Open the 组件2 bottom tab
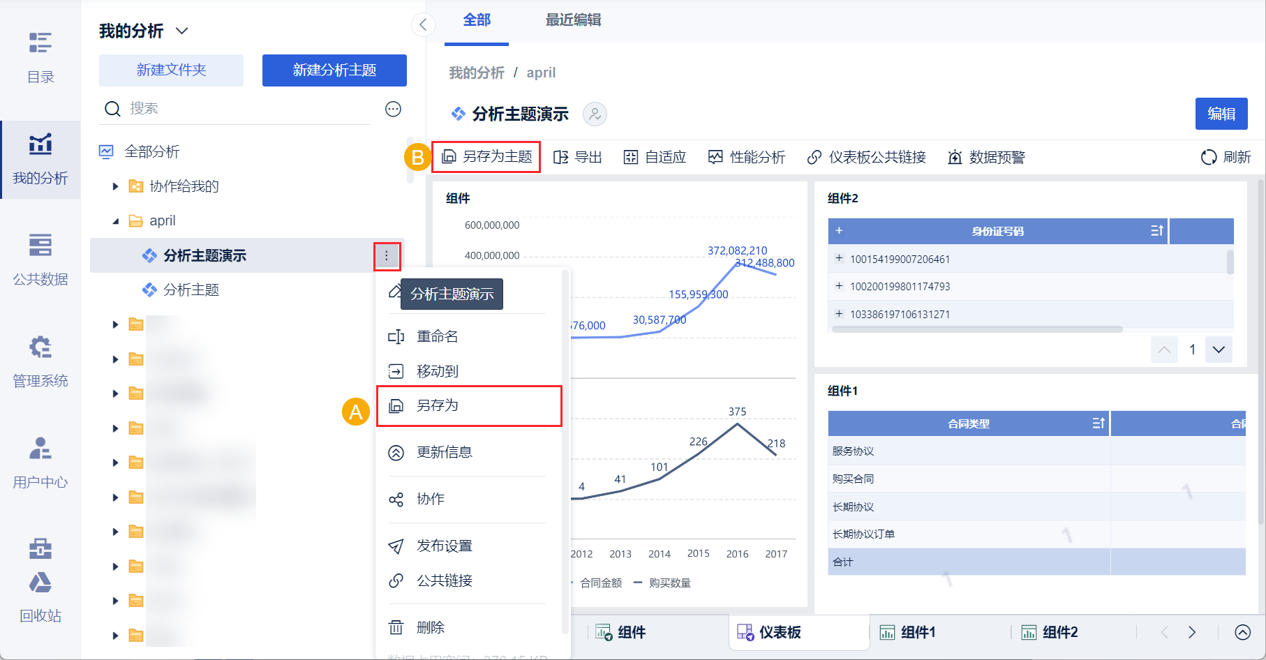1266x660 pixels. [1050, 632]
